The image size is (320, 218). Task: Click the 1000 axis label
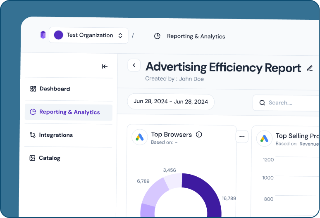click(x=268, y=178)
